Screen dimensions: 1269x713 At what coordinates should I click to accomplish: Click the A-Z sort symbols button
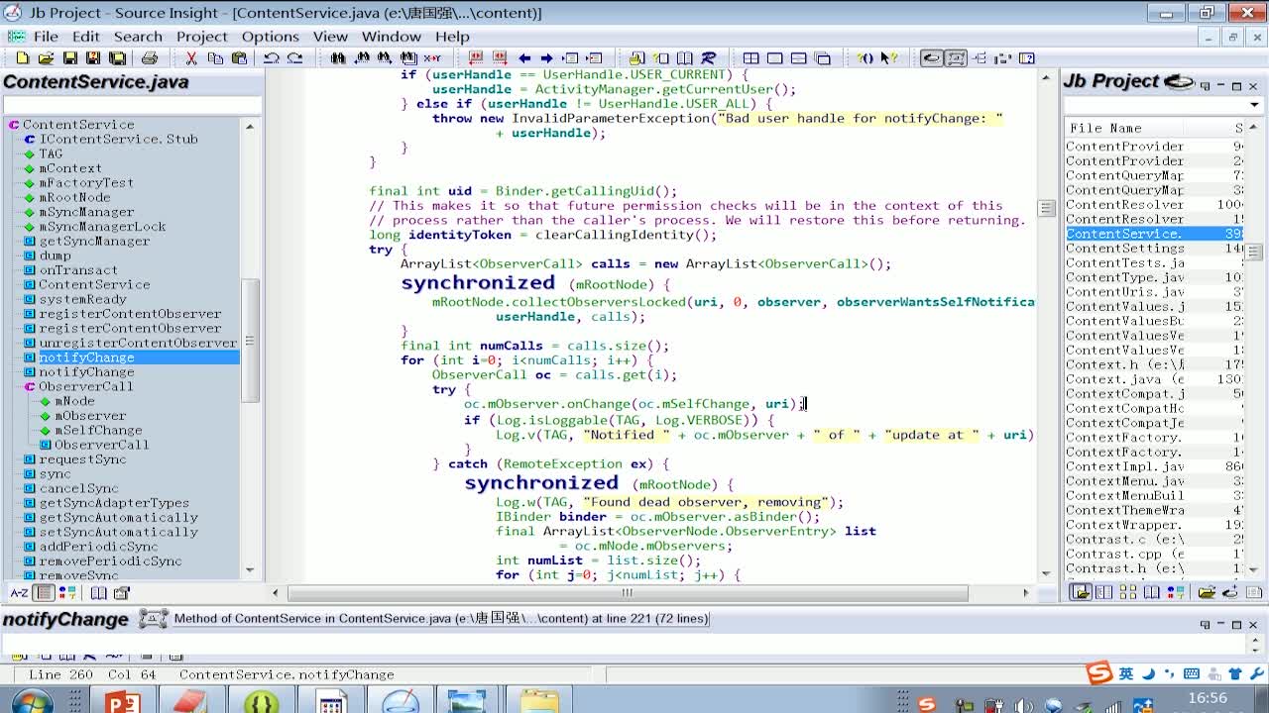[19, 593]
